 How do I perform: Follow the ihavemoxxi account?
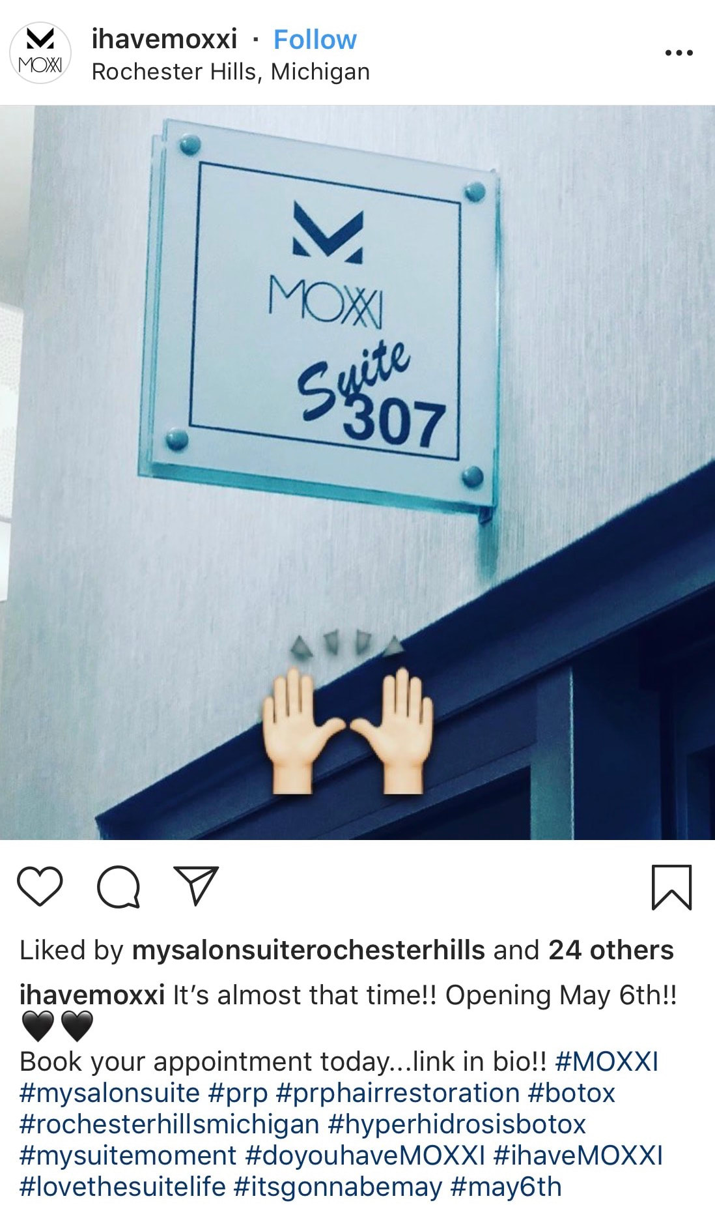pos(315,40)
